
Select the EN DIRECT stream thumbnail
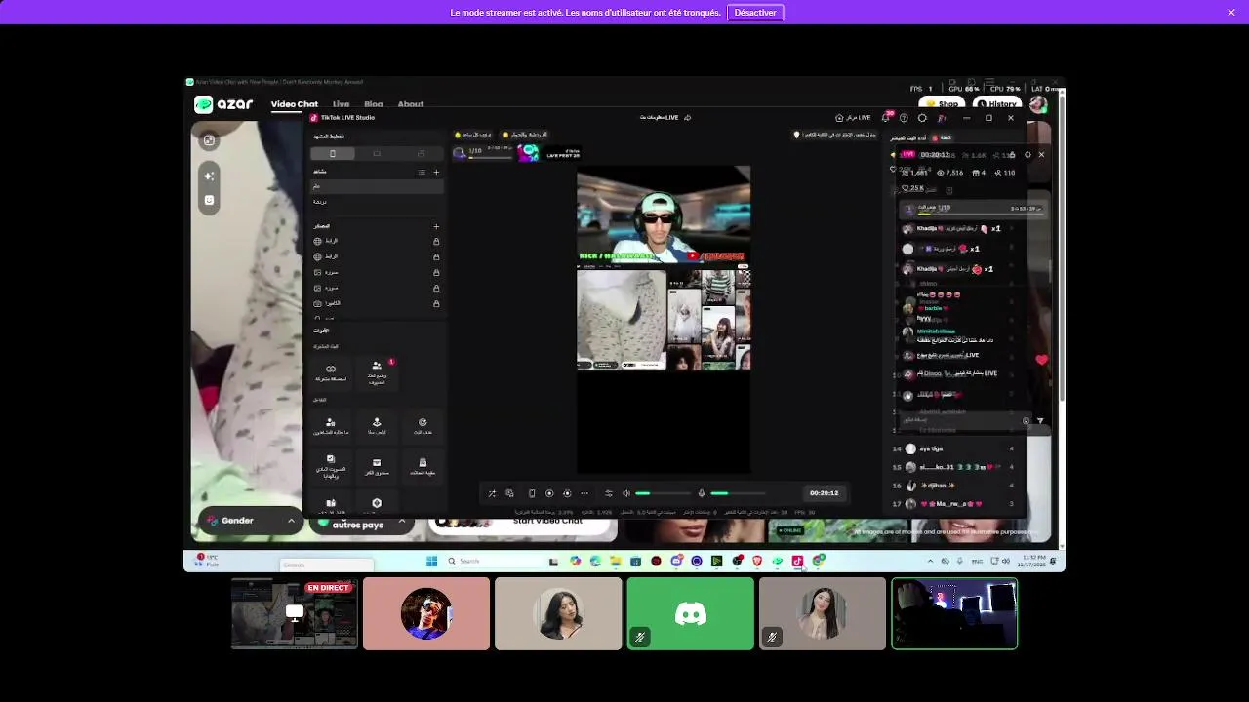(x=295, y=613)
